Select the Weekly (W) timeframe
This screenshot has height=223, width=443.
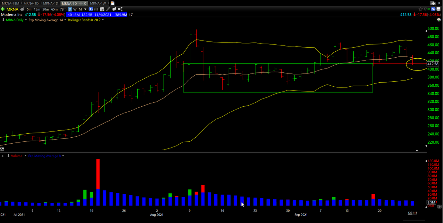[75, 9]
